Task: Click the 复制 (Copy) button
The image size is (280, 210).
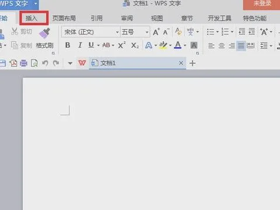Action: pos(22,45)
